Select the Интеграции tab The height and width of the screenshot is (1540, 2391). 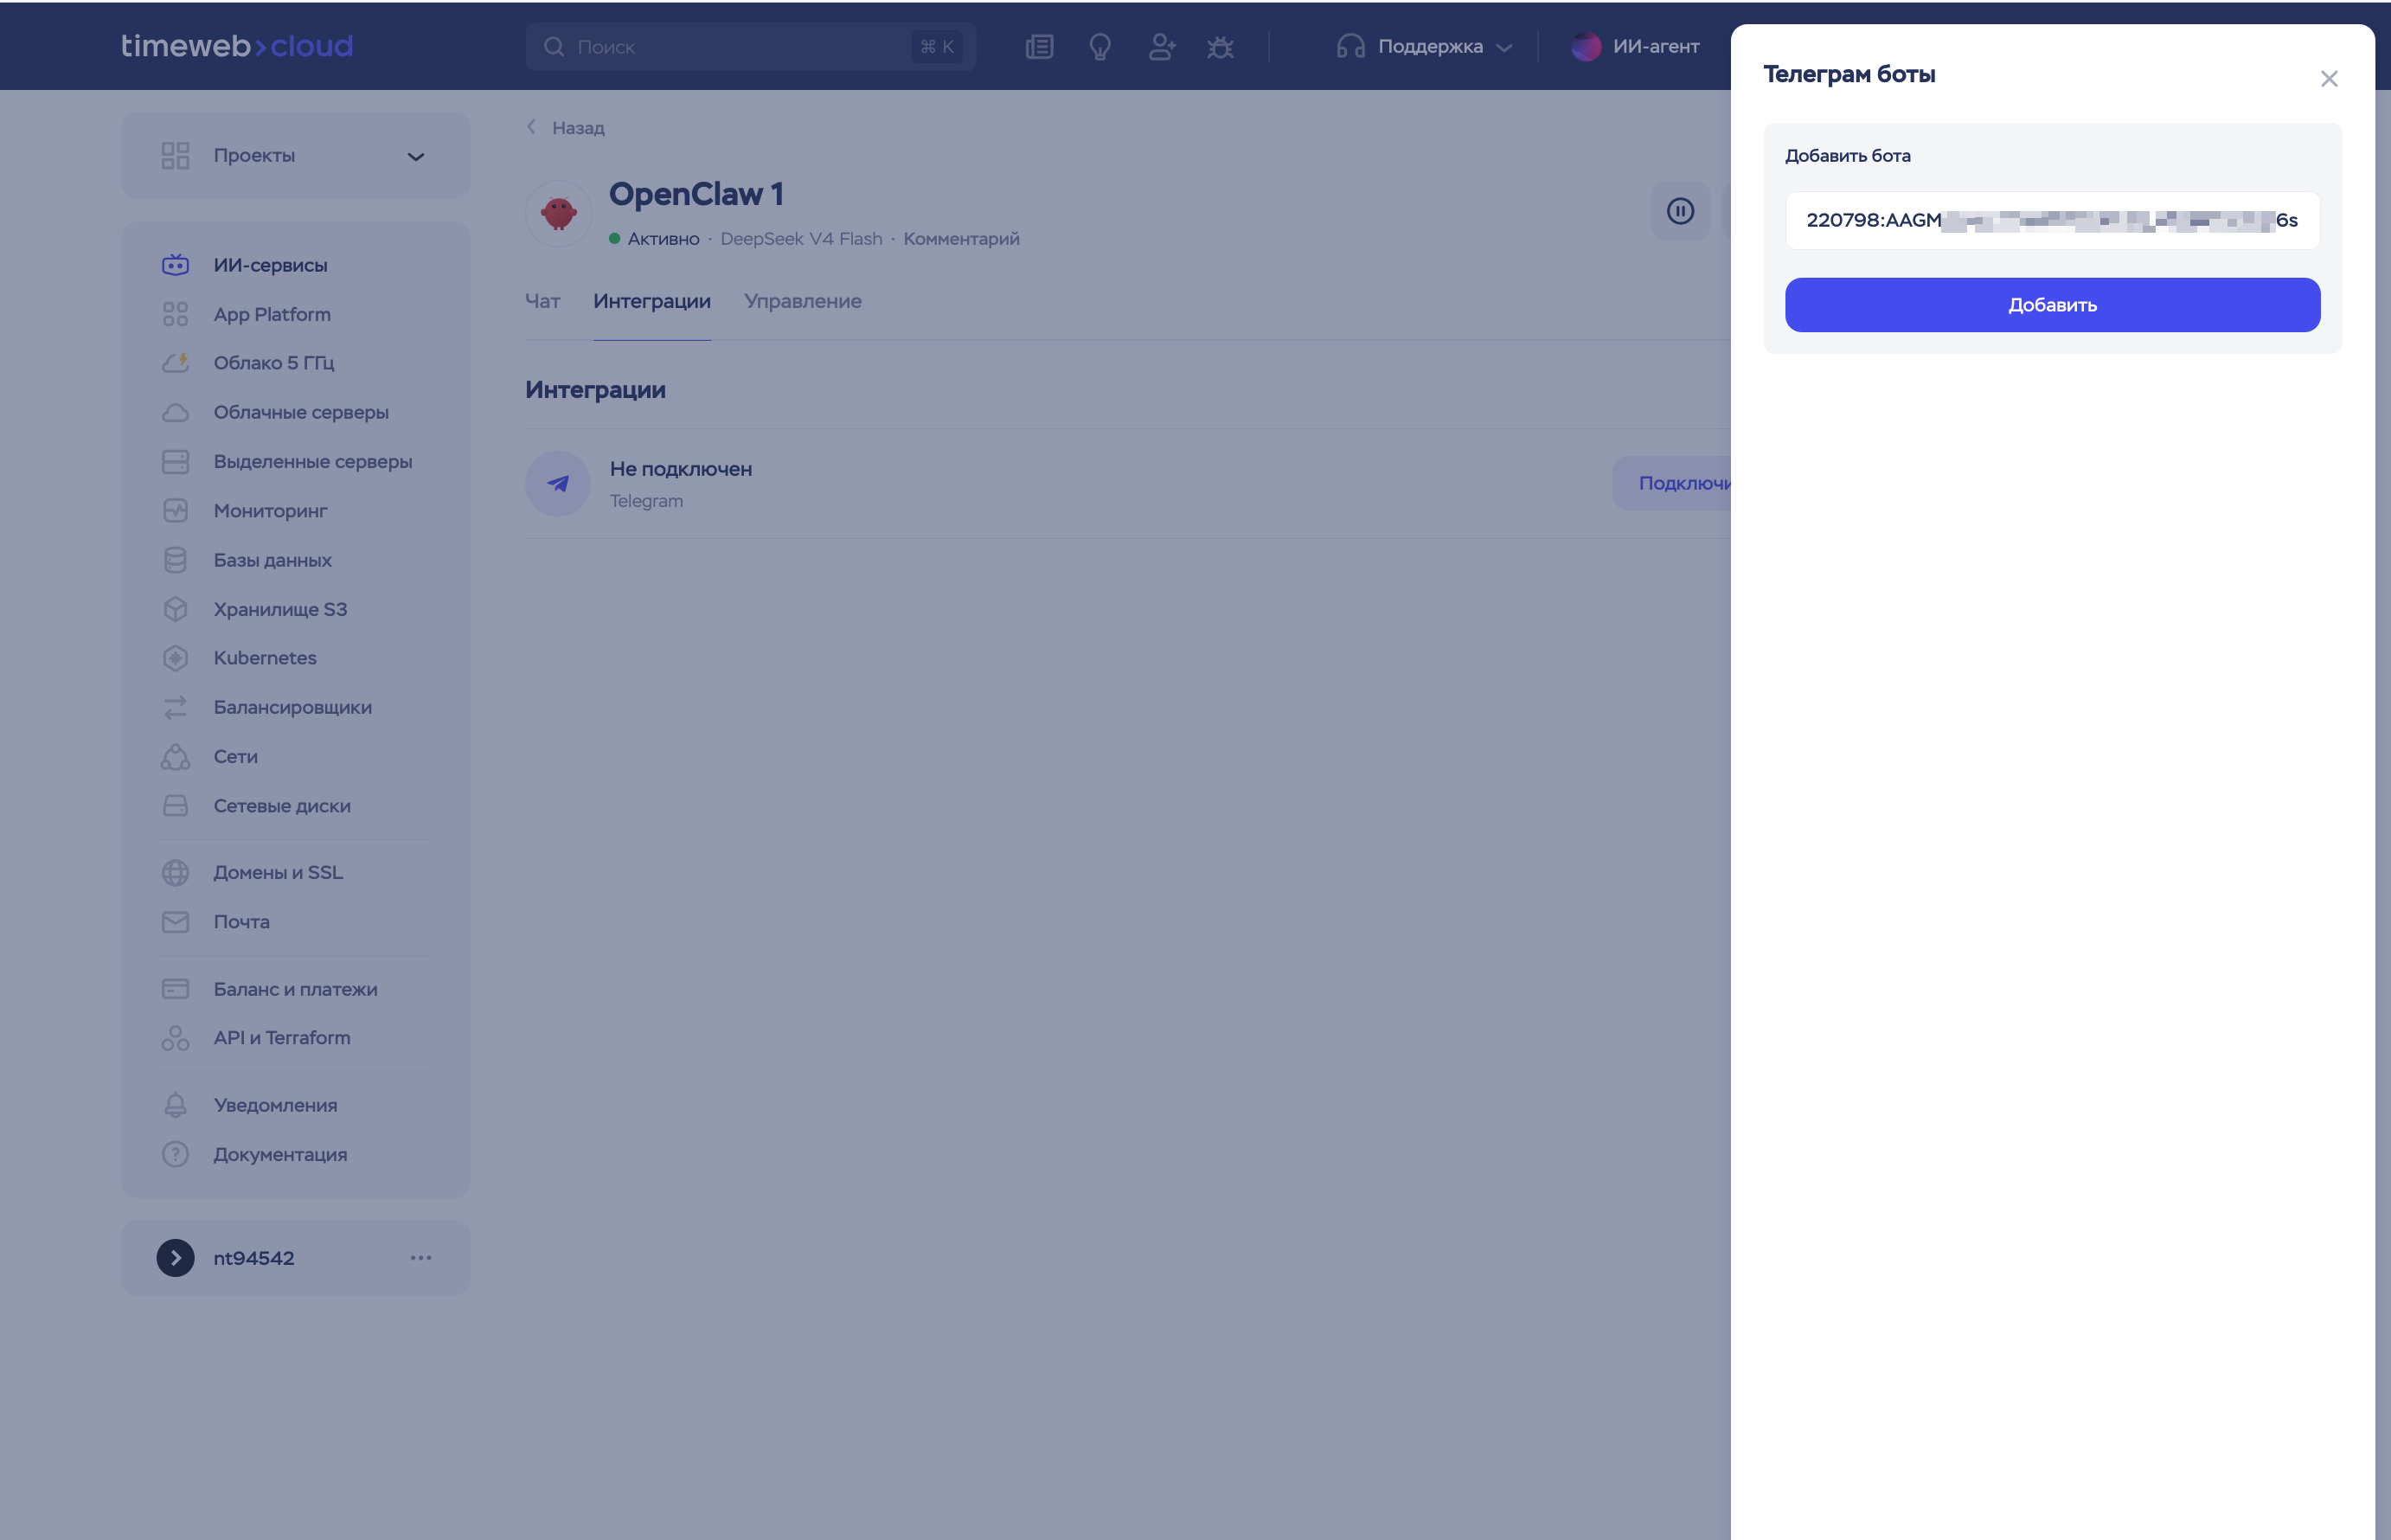(x=651, y=301)
